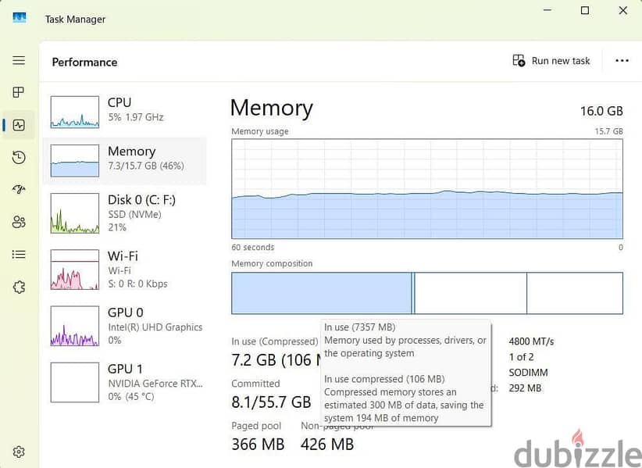This screenshot has height=468, width=642.
Task: Select the Performance page icon in sidebar
Action: pyautogui.click(x=19, y=125)
